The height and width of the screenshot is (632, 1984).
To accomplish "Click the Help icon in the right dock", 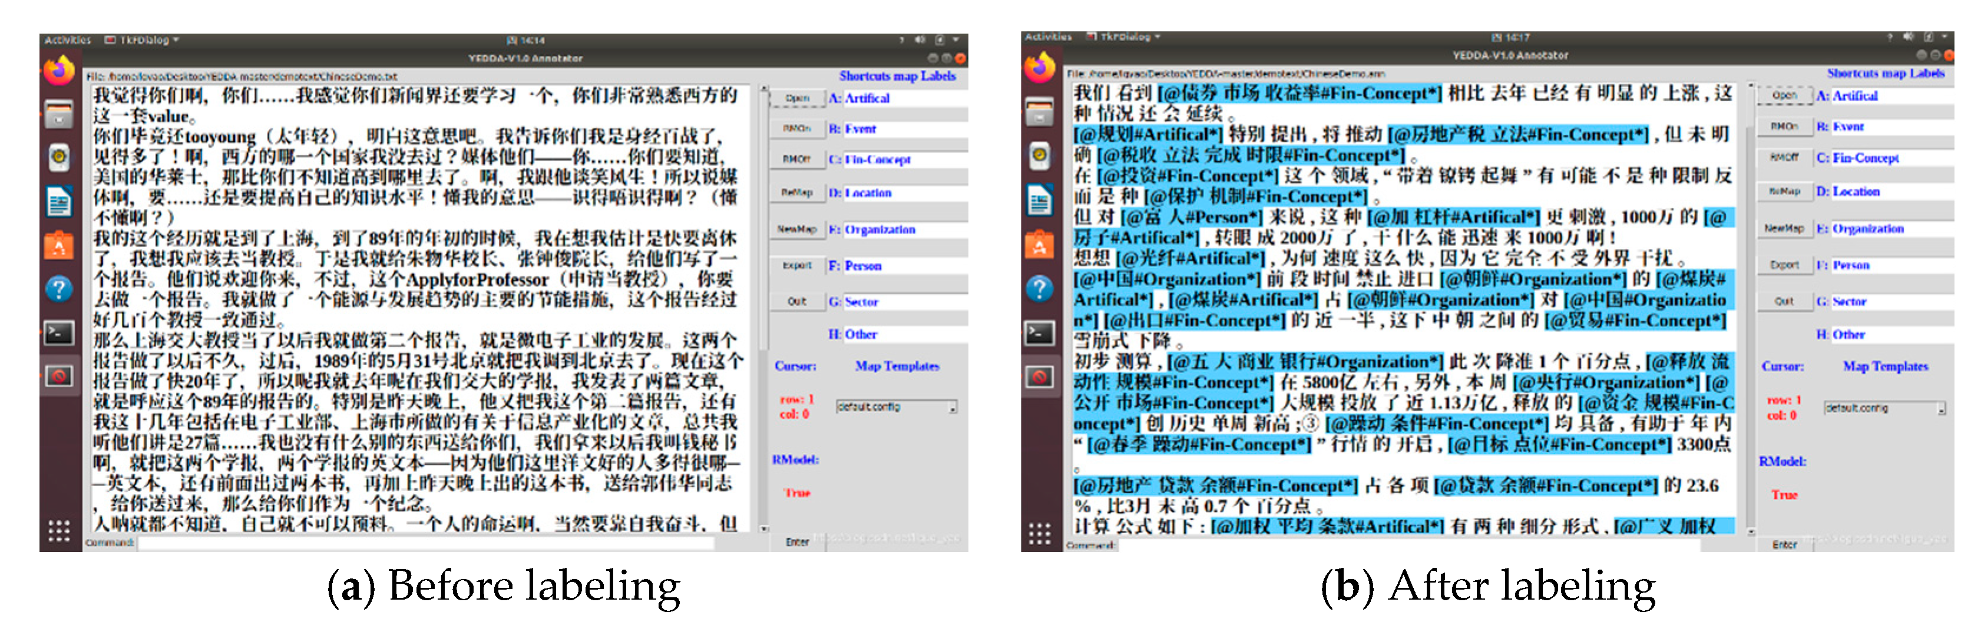I will [1039, 290].
